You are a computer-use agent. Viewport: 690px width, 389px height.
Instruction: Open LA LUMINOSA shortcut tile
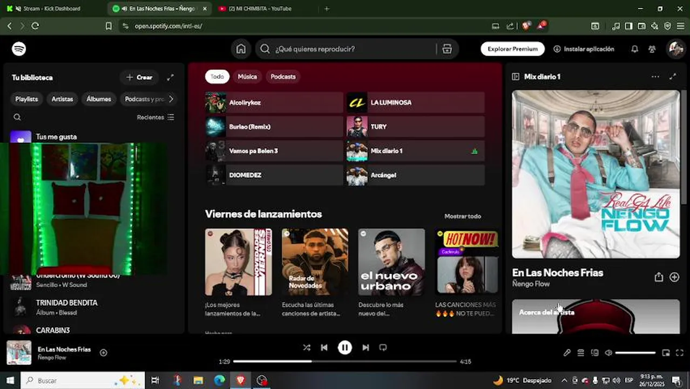416,103
